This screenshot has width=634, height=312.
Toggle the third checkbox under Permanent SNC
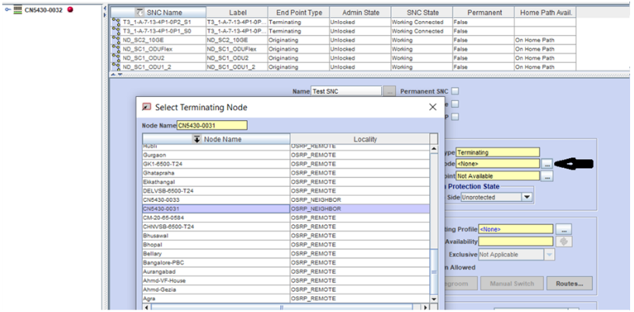(455, 116)
